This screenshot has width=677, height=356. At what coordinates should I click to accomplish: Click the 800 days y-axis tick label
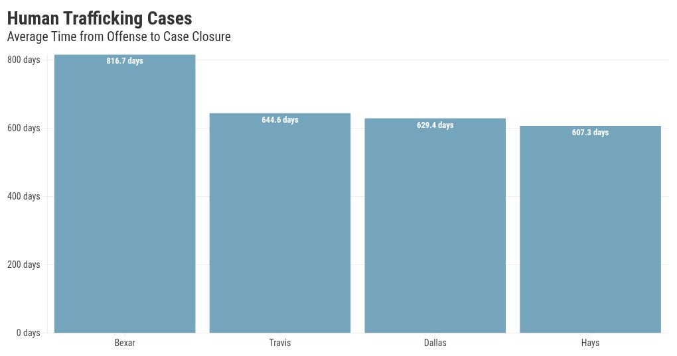(24, 60)
